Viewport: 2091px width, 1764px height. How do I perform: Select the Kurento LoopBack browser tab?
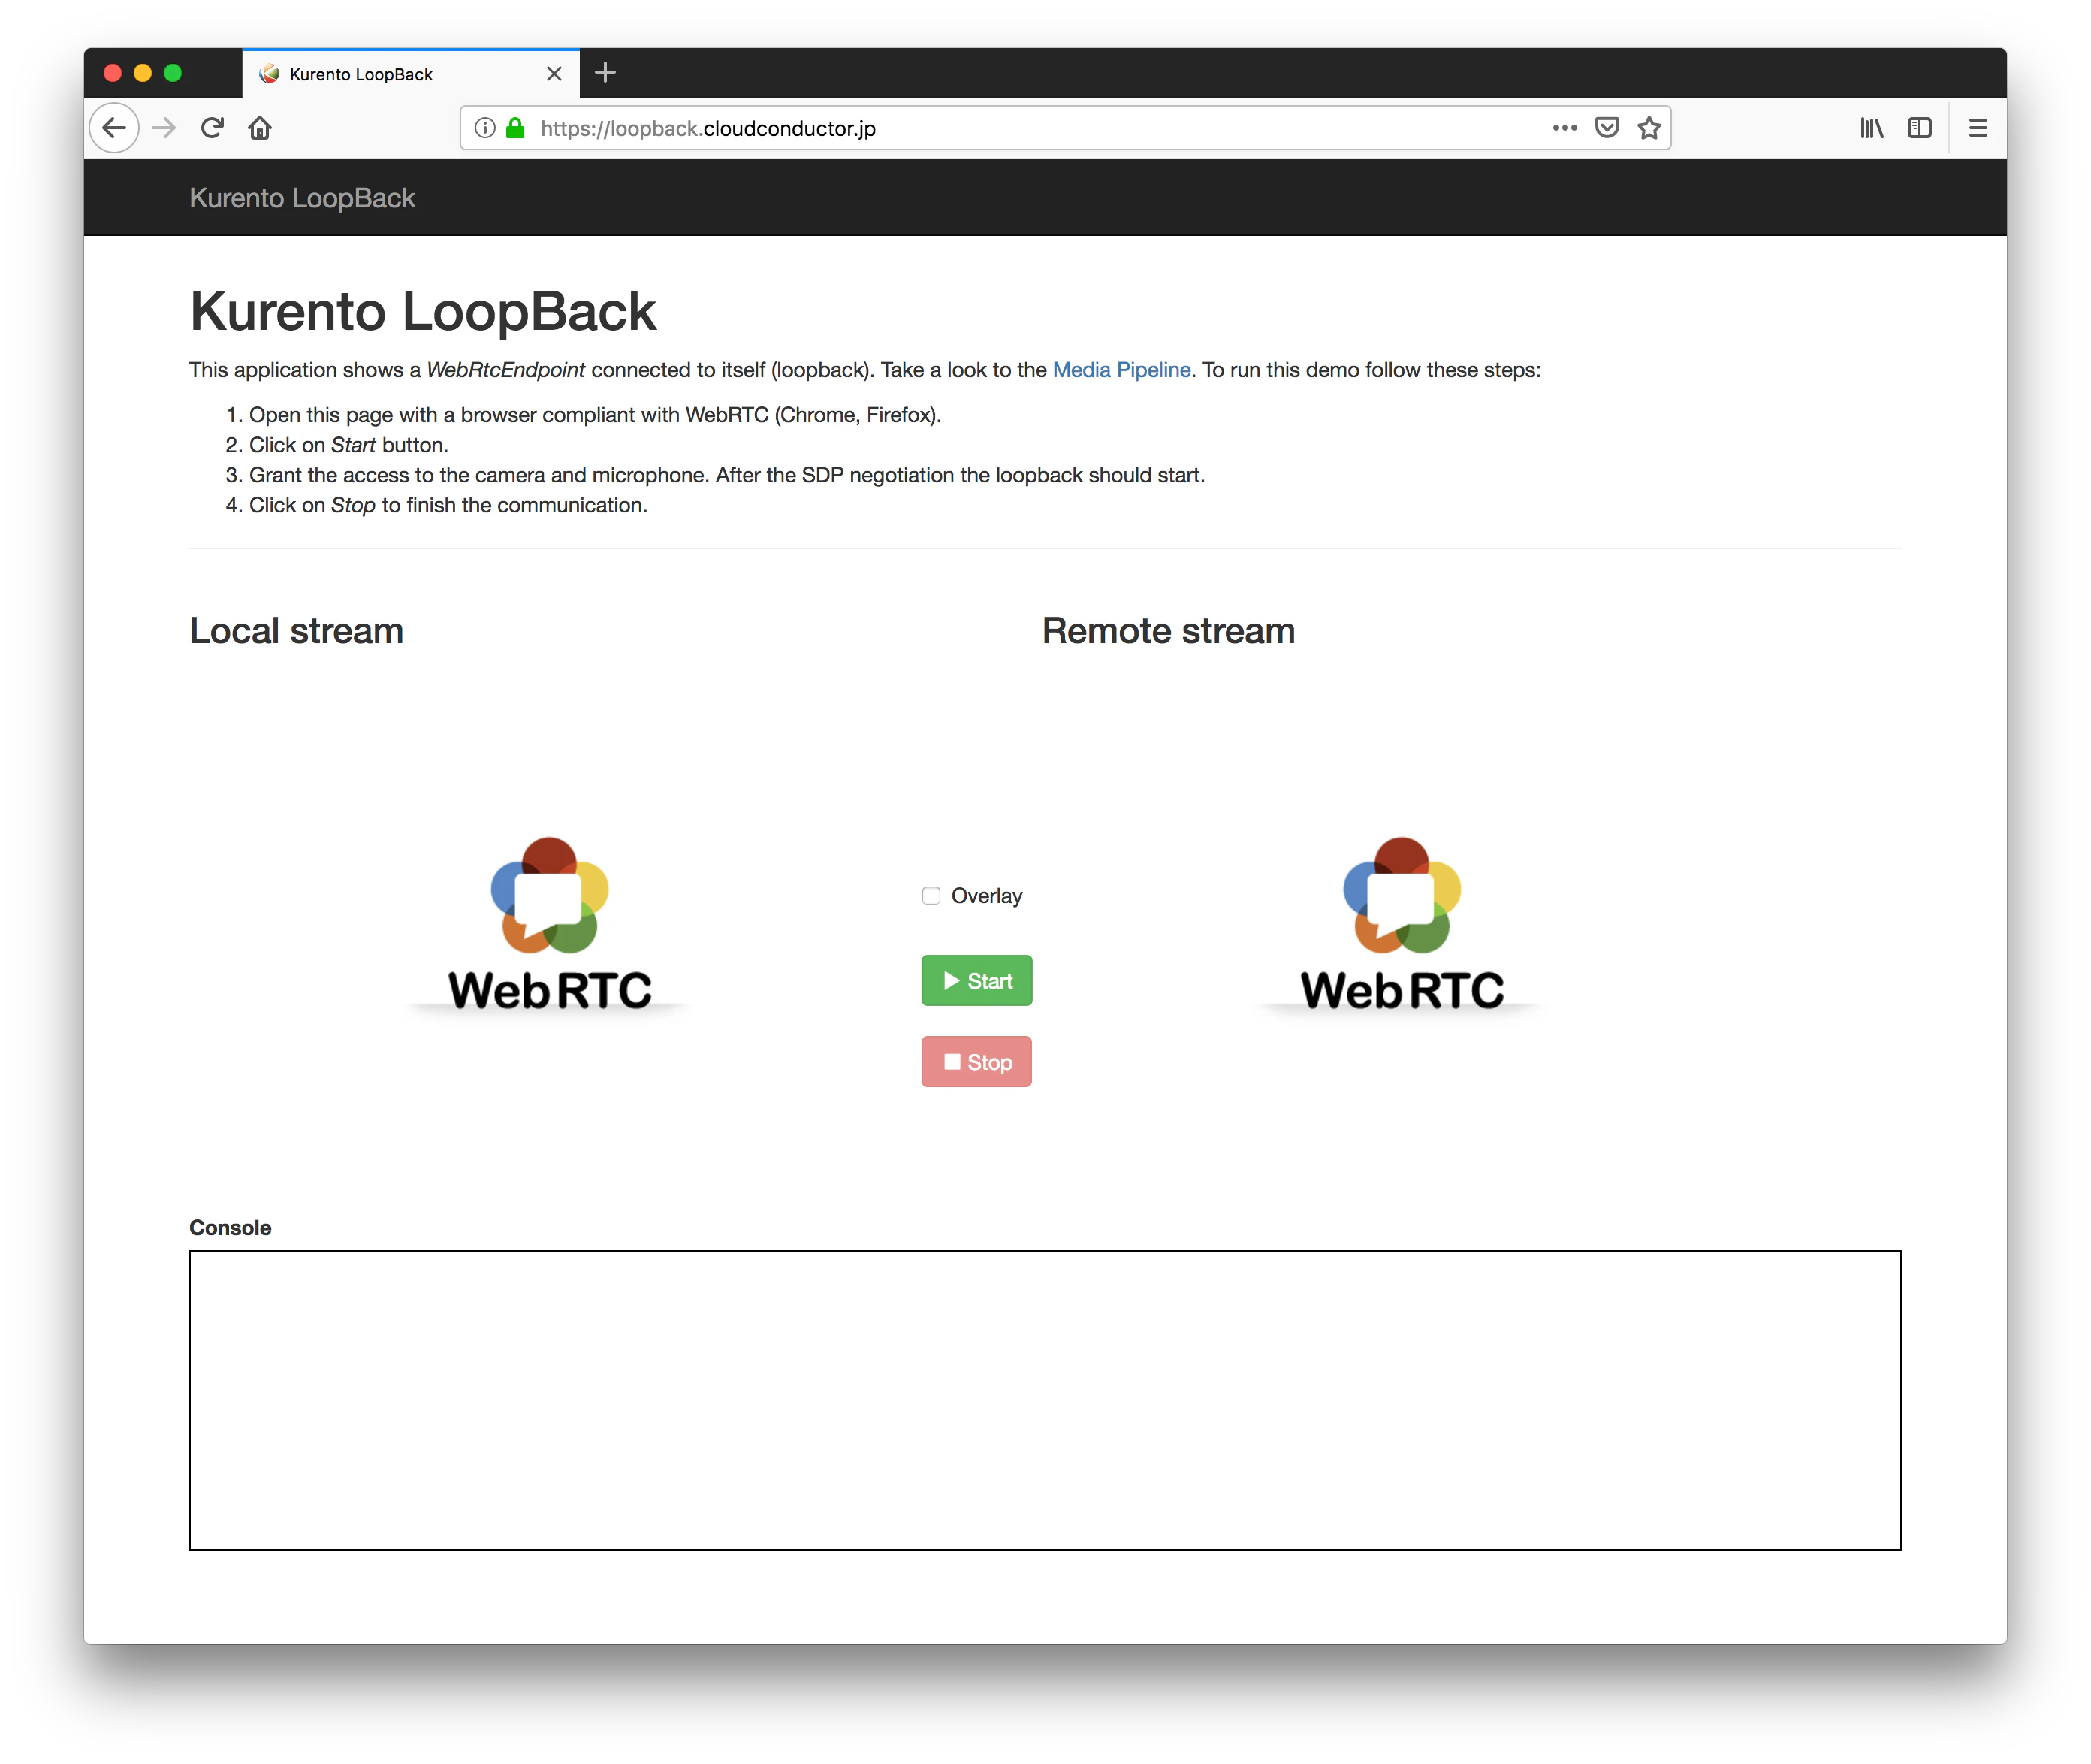[x=411, y=74]
